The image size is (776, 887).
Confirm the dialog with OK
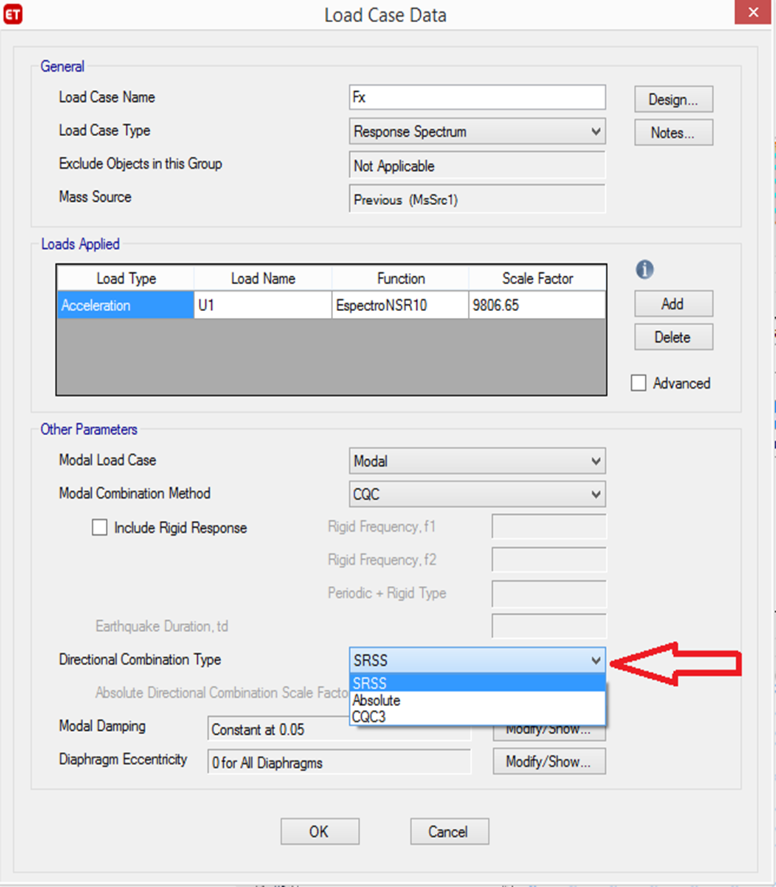pyautogui.click(x=320, y=831)
